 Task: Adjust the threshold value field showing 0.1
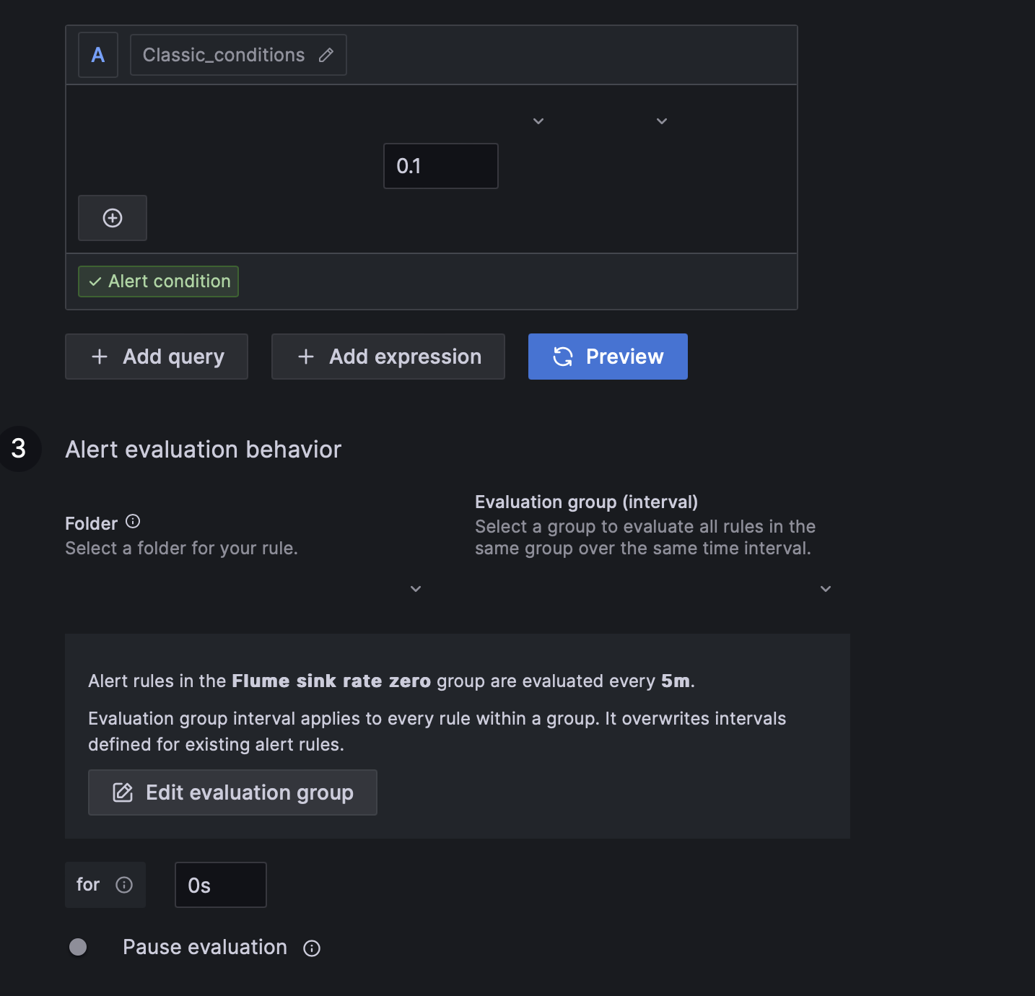tap(440, 165)
